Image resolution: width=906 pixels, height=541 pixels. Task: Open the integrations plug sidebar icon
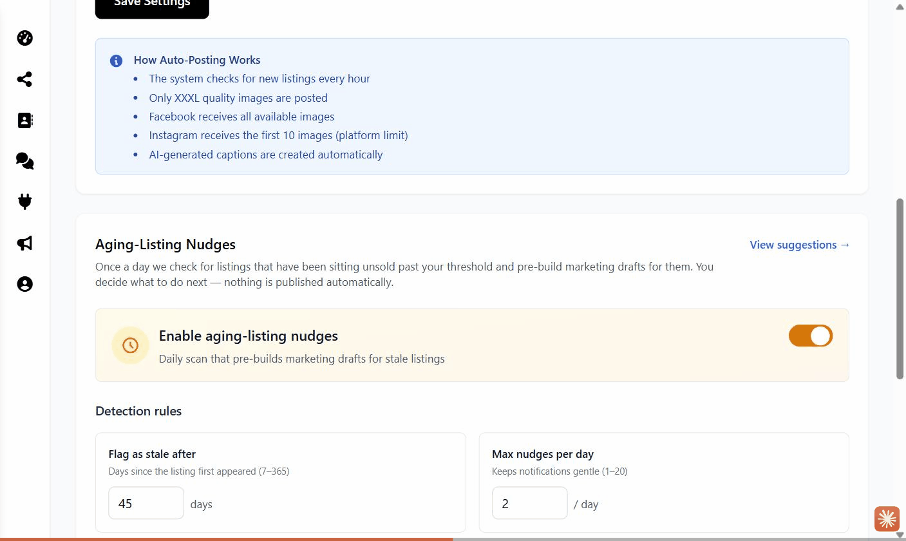(24, 202)
